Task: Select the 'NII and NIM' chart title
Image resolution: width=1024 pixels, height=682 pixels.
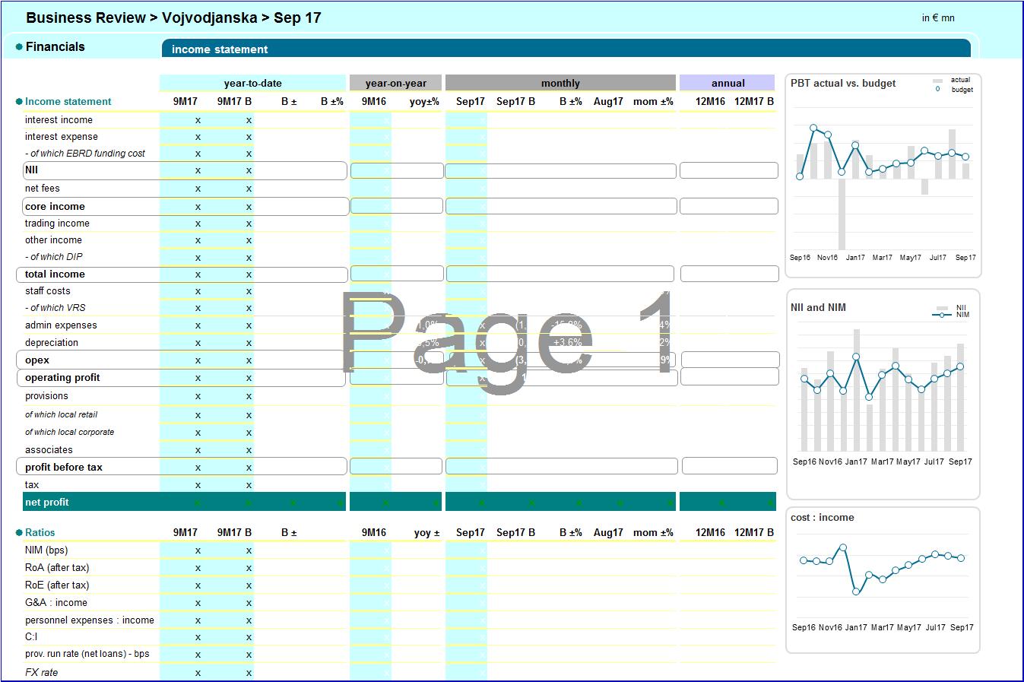Action: (818, 307)
